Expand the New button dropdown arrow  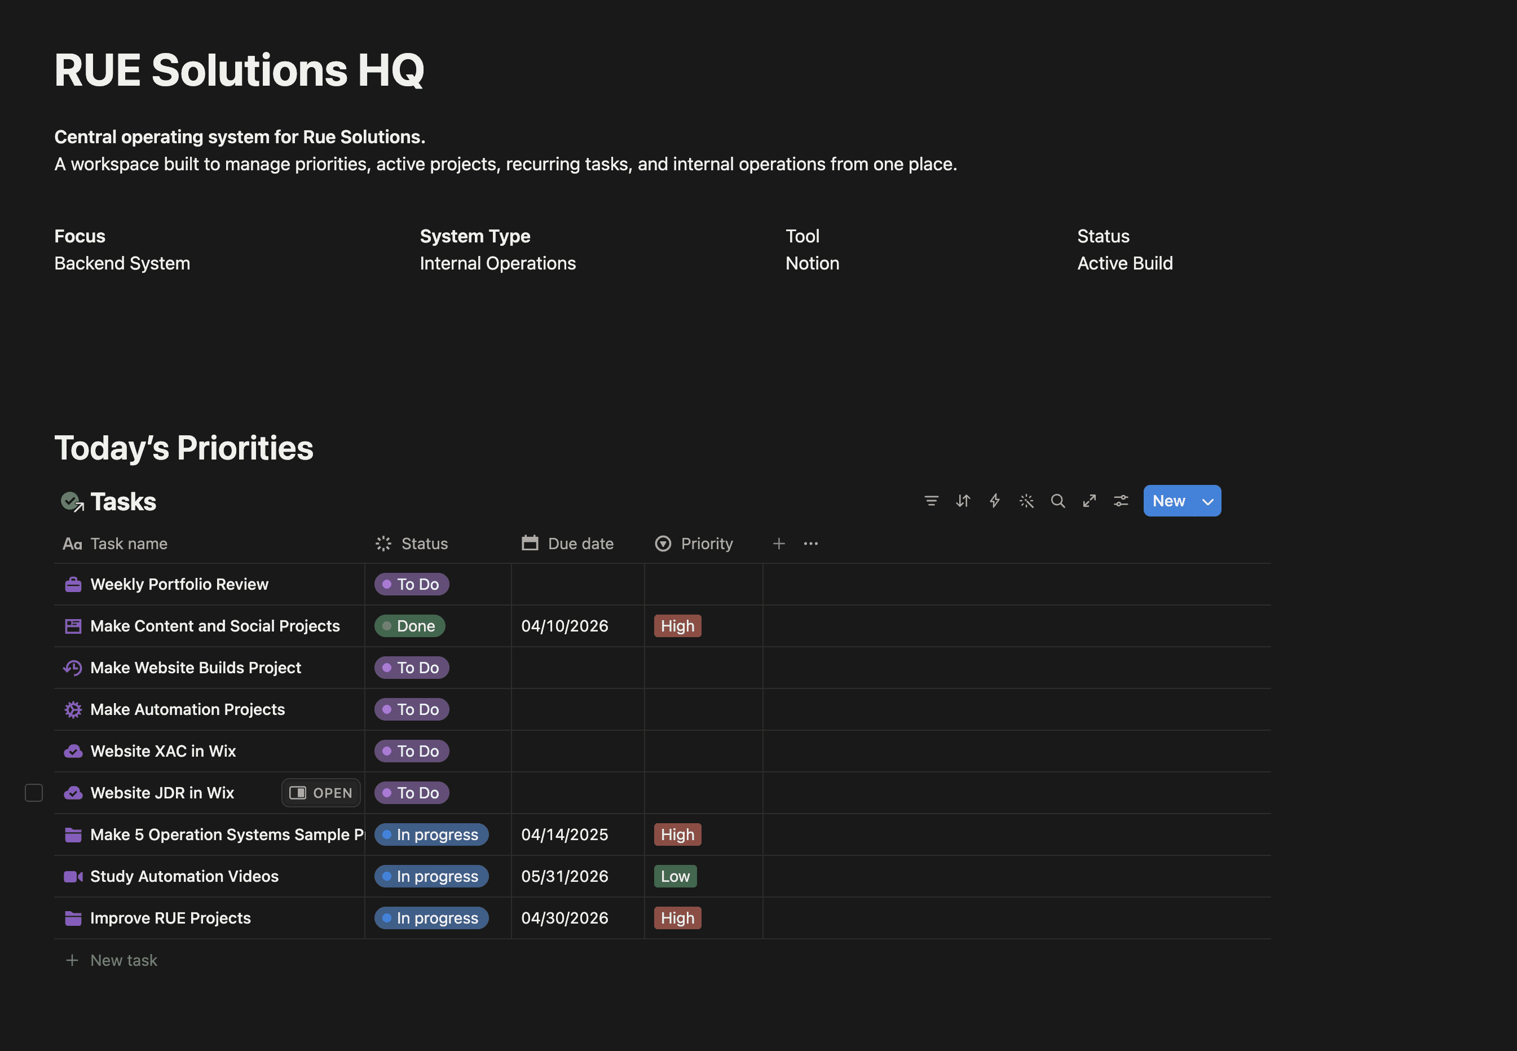[x=1207, y=501]
